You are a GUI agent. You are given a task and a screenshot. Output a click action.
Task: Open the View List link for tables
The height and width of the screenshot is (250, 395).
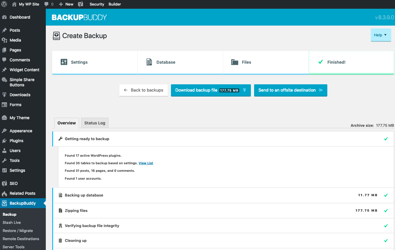click(146, 163)
